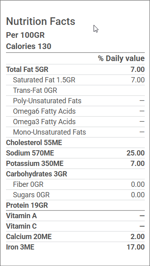The height and width of the screenshot is (266, 150).
Task: Select the Per 100GR serving text
Action: [x=25, y=35]
